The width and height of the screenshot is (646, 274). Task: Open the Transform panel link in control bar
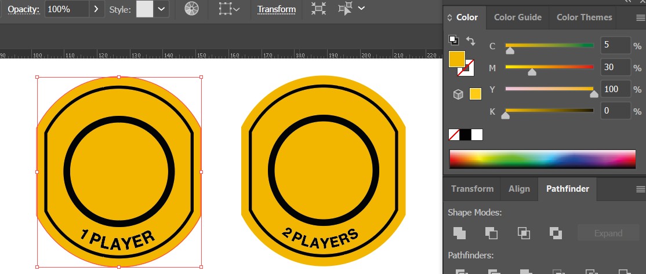[x=277, y=9]
